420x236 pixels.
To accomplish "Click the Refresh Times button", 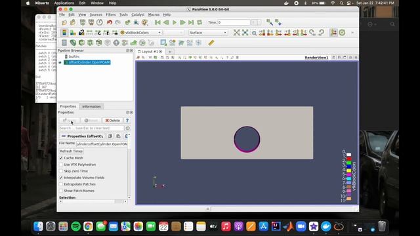I will click(71, 151).
